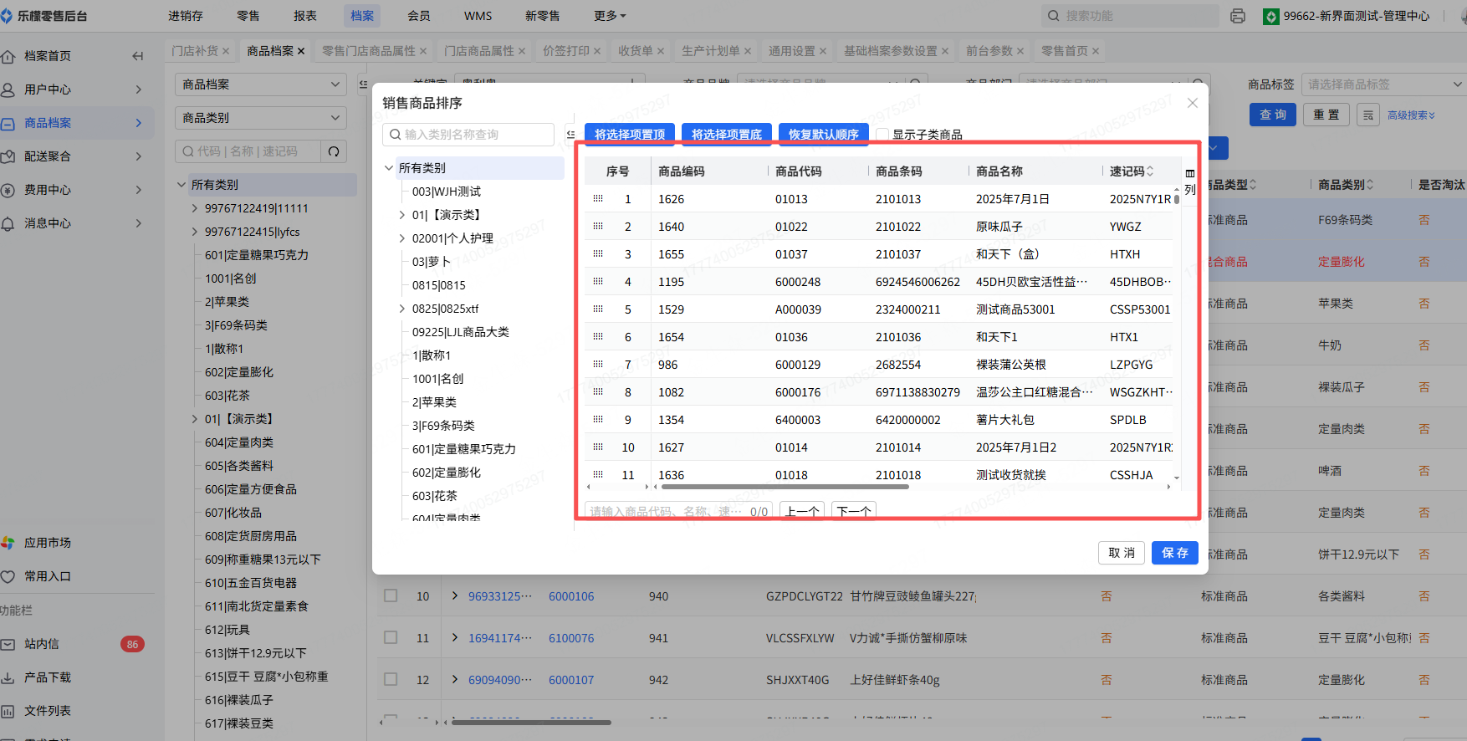The image size is (1467, 741).
Task: Click the 站内信 icon in the sidebar
Action: coord(8,644)
